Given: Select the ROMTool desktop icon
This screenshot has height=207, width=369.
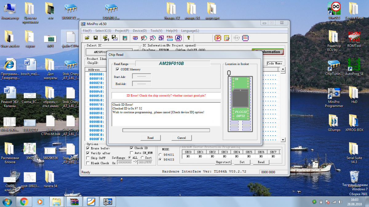Looking at the screenshot, I should coord(354,39).
